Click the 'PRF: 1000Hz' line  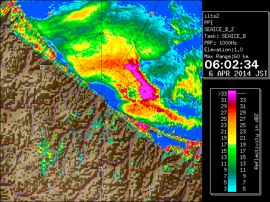(221, 43)
